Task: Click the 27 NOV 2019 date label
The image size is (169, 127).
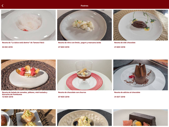Action: [x=64, y=47]
